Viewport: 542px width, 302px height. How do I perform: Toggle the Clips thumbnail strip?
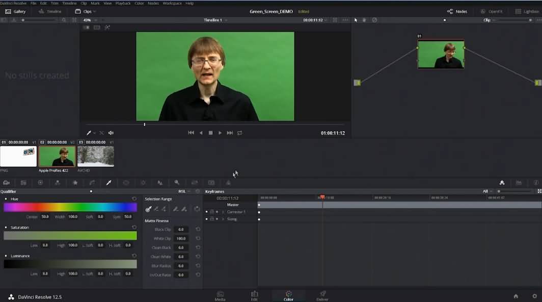tap(84, 11)
